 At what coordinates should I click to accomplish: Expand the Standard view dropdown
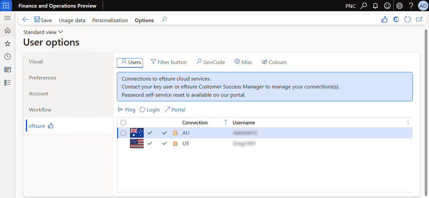[43, 32]
